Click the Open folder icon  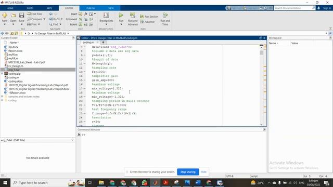click(13, 15)
